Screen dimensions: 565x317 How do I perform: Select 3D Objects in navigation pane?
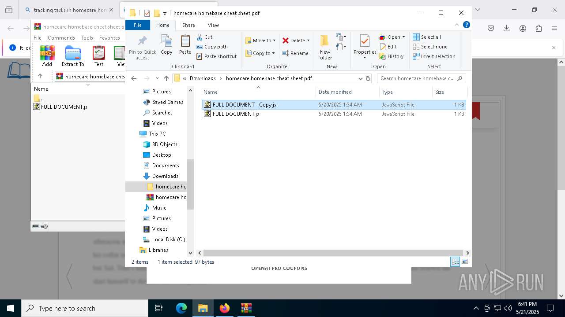pyautogui.click(x=160, y=144)
